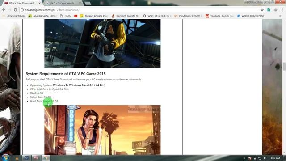Click the character with gun screenshot
Viewport: 286px width, 161px height.
[x=102, y=43]
